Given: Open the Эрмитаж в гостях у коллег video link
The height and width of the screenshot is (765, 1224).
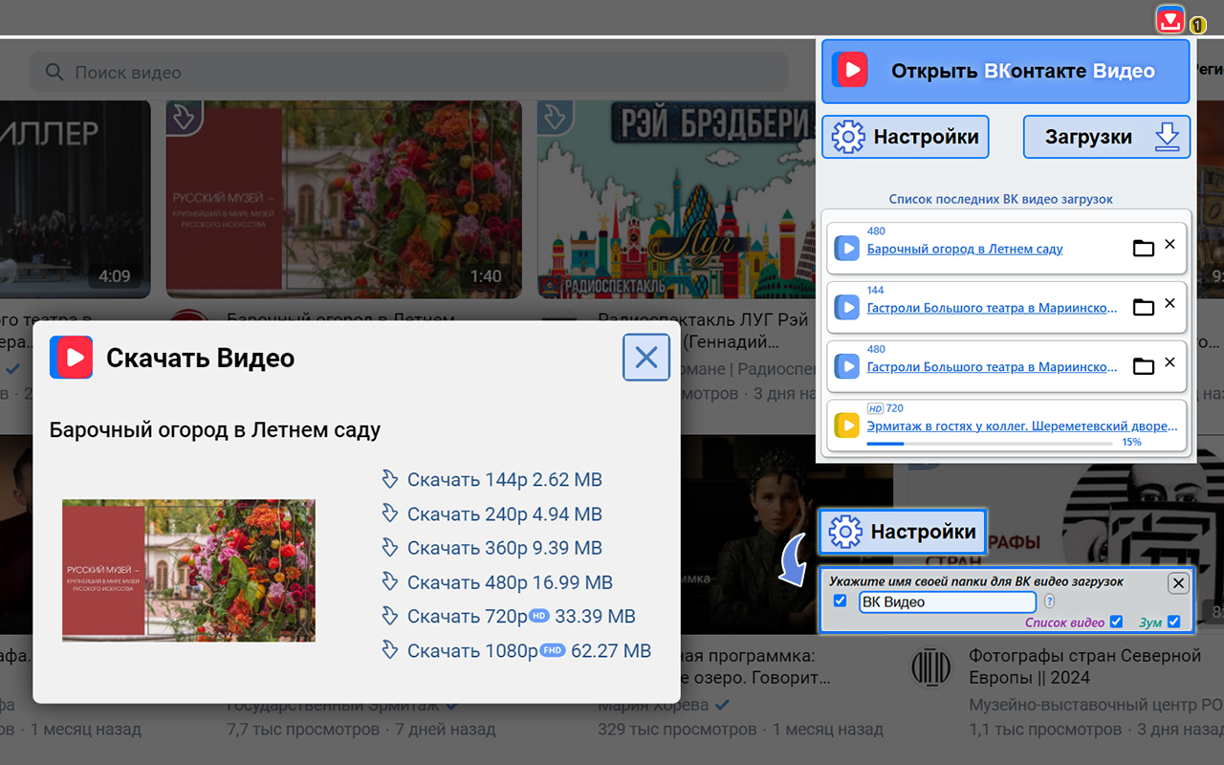Looking at the screenshot, I should coord(1019,426).
